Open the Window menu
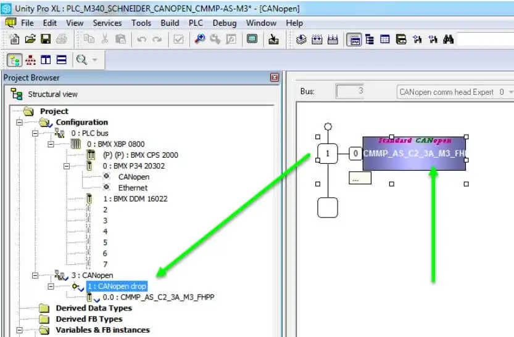This screenshot has height=337, width=514. click(x=261, y=23)
